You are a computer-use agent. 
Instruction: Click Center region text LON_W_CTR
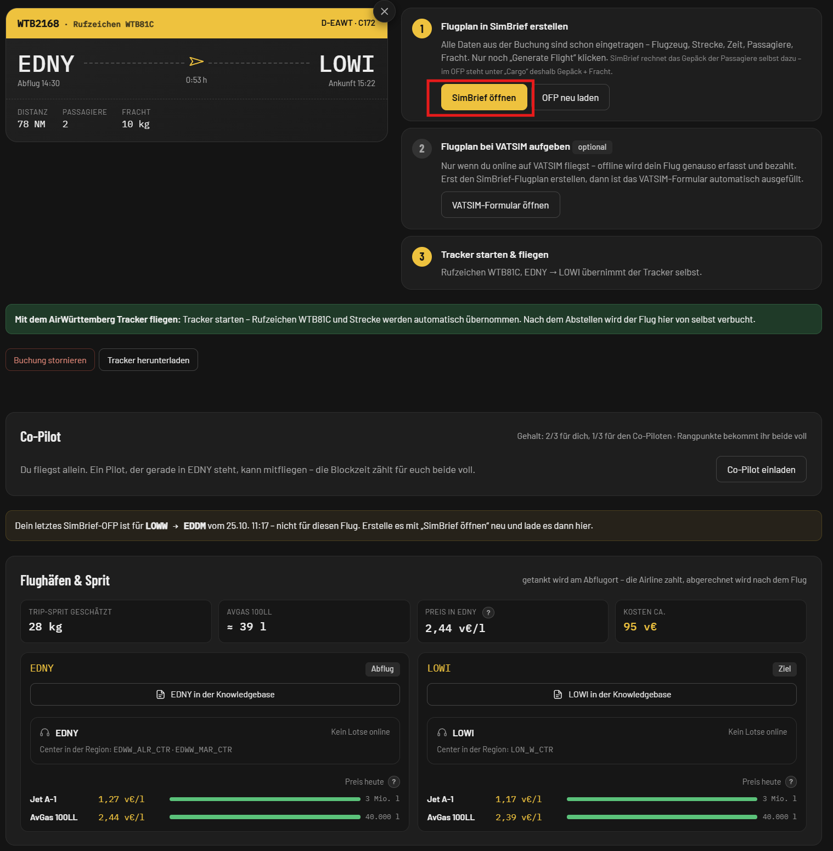[532, 749]
